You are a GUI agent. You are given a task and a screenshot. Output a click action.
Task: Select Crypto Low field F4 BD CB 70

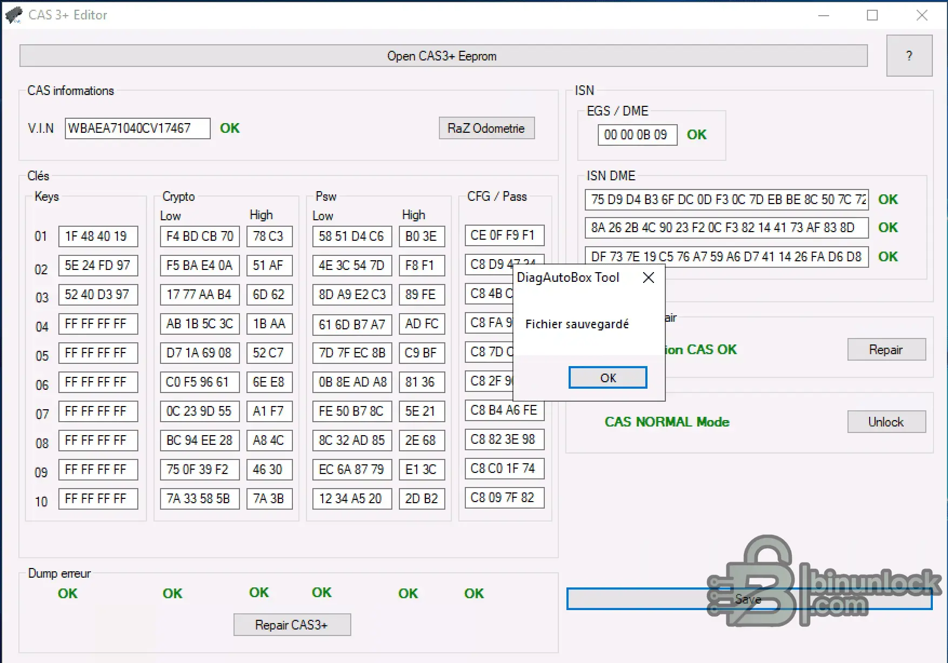(199, 236)
